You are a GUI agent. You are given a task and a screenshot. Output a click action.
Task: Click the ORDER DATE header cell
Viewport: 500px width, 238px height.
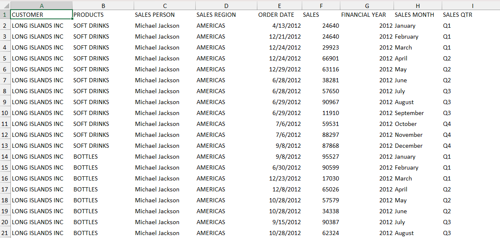pos(280,15)
